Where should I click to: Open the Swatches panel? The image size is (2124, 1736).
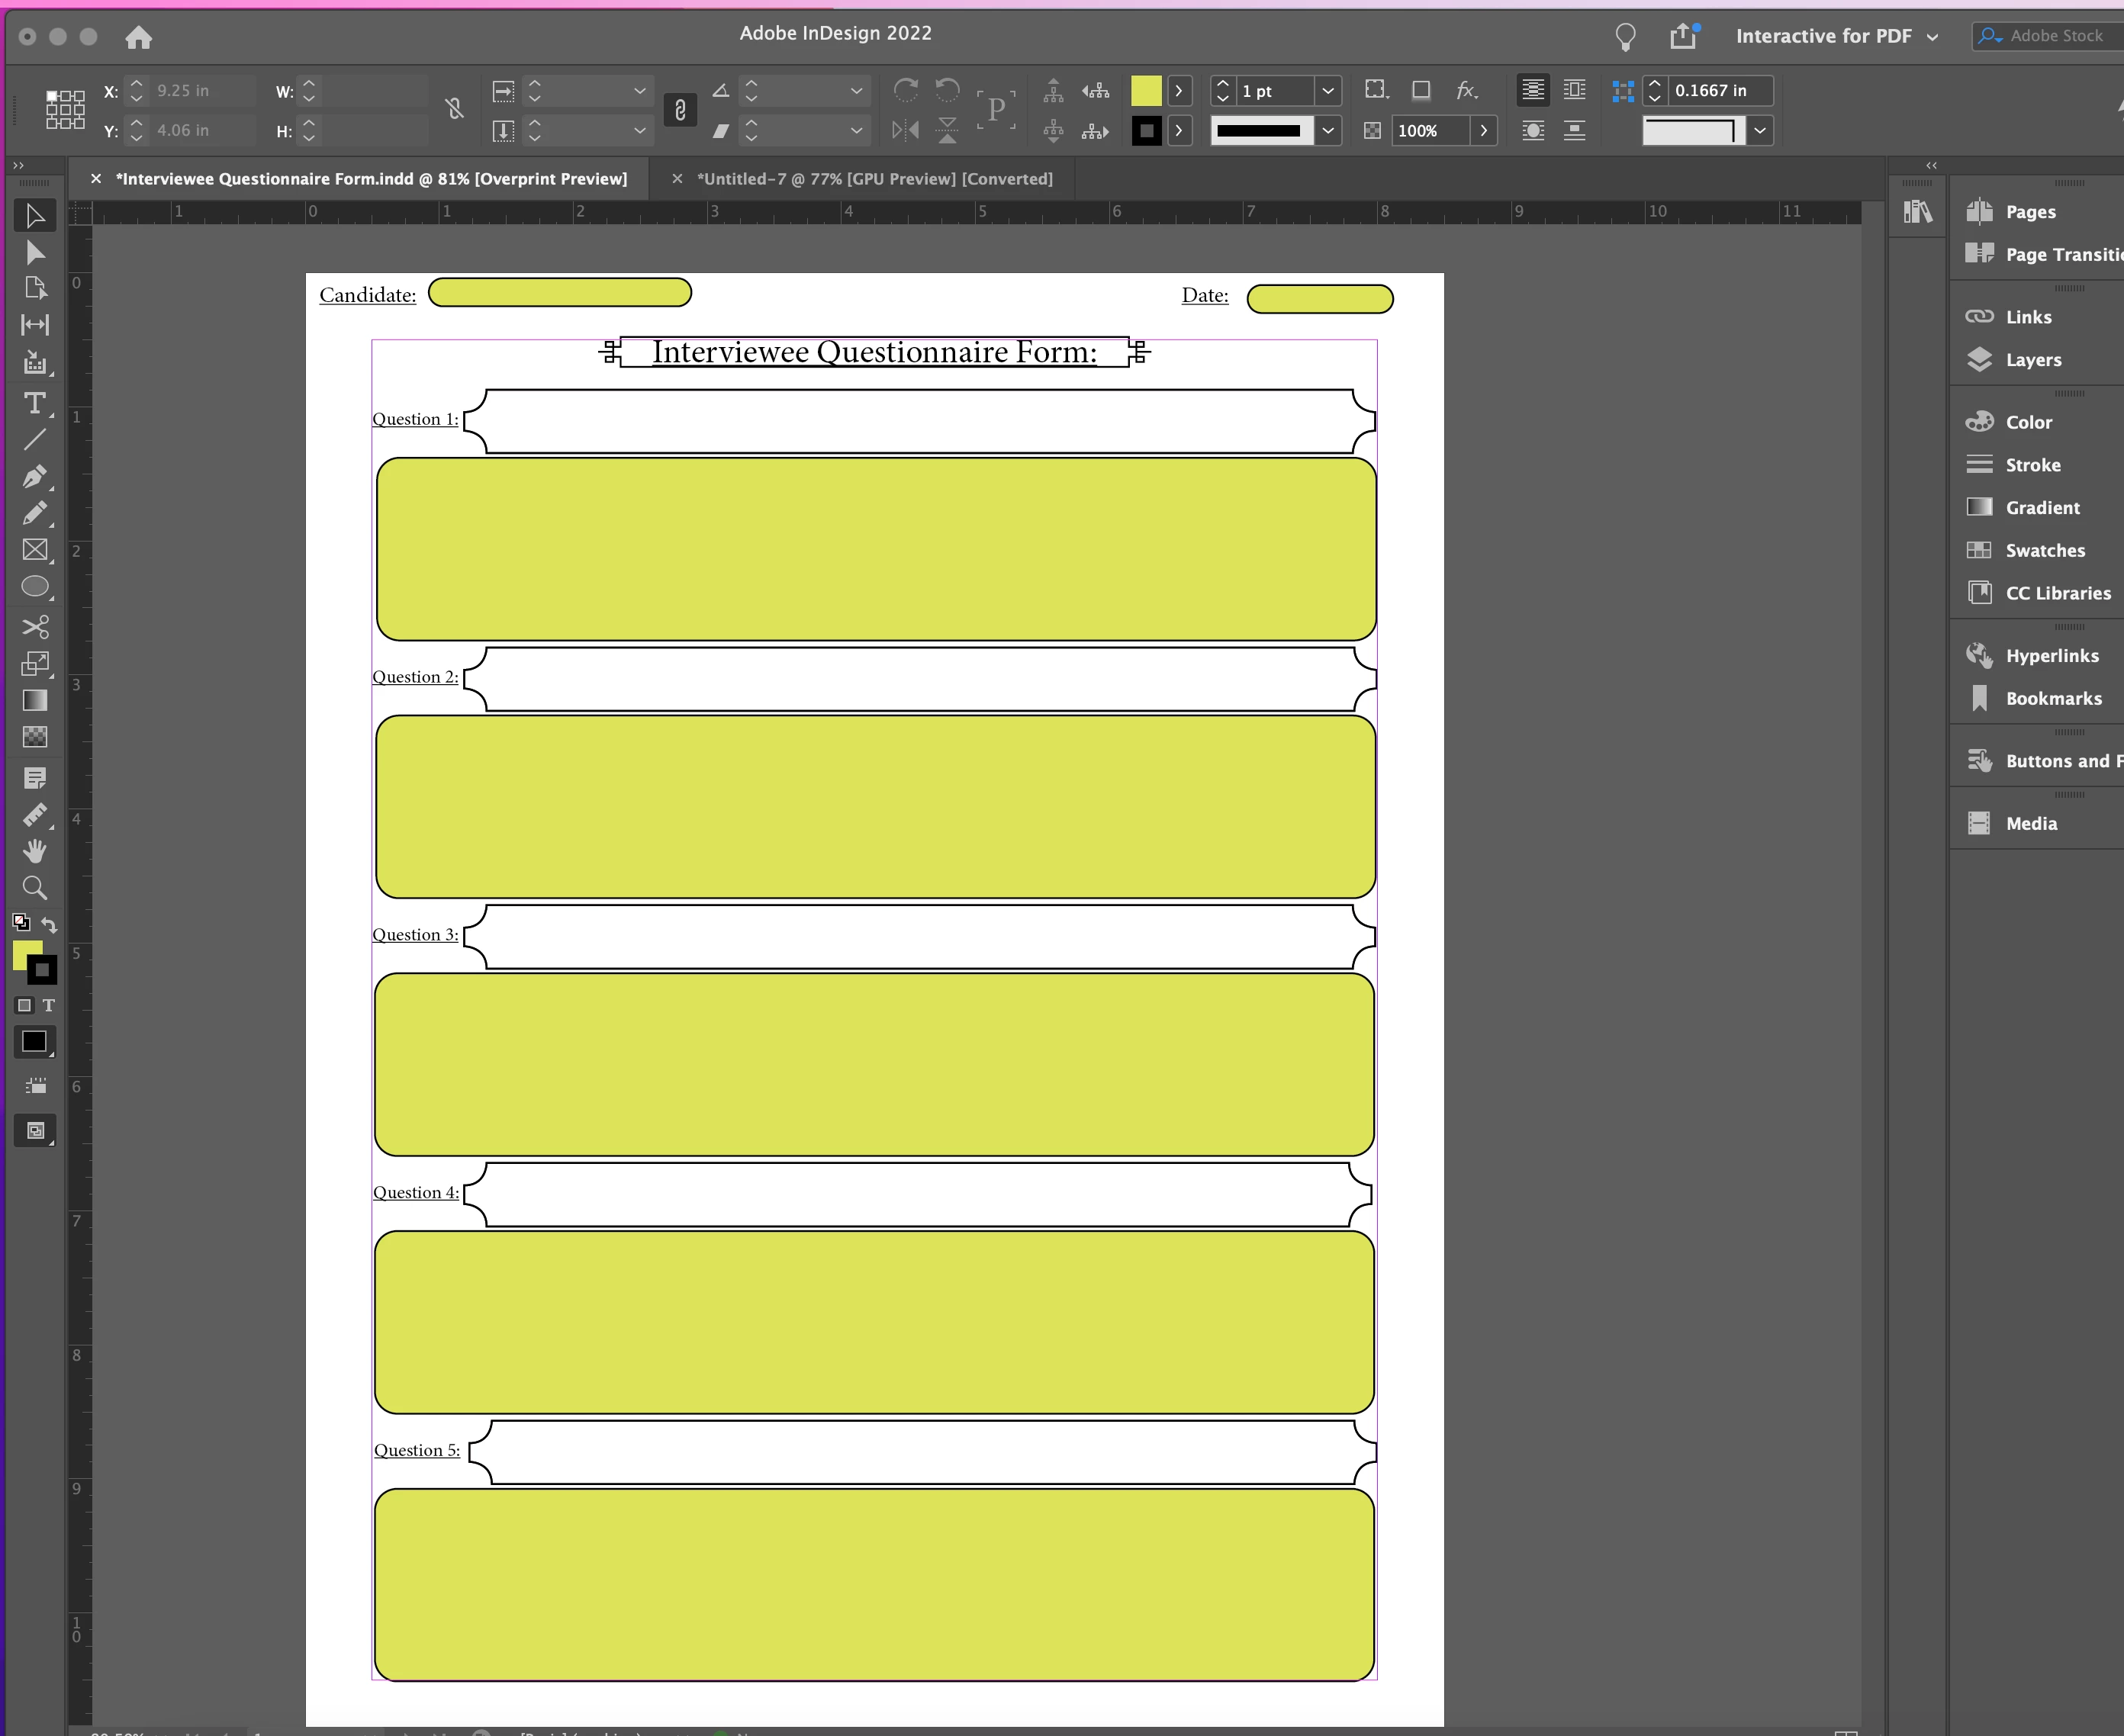click(x=2044, y=550)
